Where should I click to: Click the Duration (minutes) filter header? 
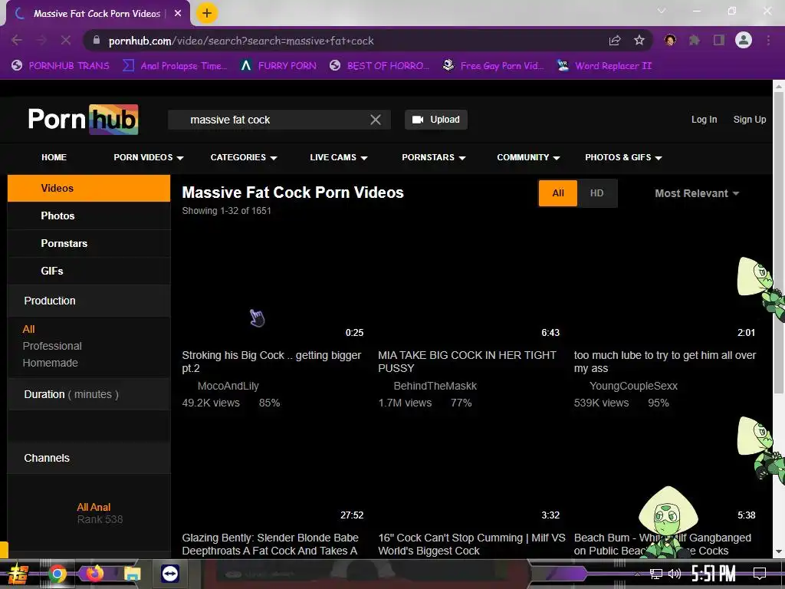(x=89, y=394)
